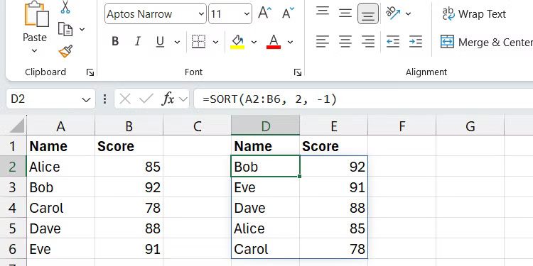Image resolution: width=533 pixels, height=266 pixels.
Task: Select column A header
Action: (x=61, y=126)
